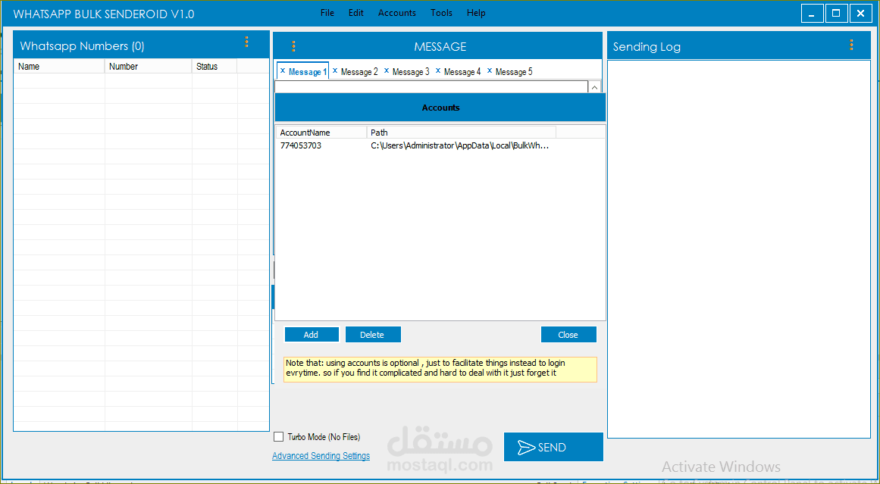
Task: Switch to the Message 5 tab
Action: click(x=514, y=72)
